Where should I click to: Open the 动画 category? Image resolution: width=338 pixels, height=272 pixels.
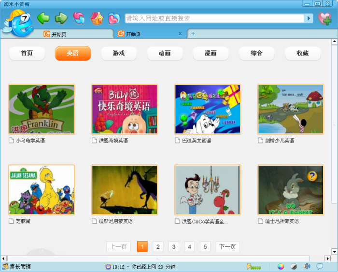165,53
